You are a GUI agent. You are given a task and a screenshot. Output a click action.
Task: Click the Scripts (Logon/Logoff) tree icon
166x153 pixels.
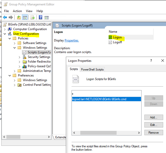pyautogui.click(x=24, y=52)
